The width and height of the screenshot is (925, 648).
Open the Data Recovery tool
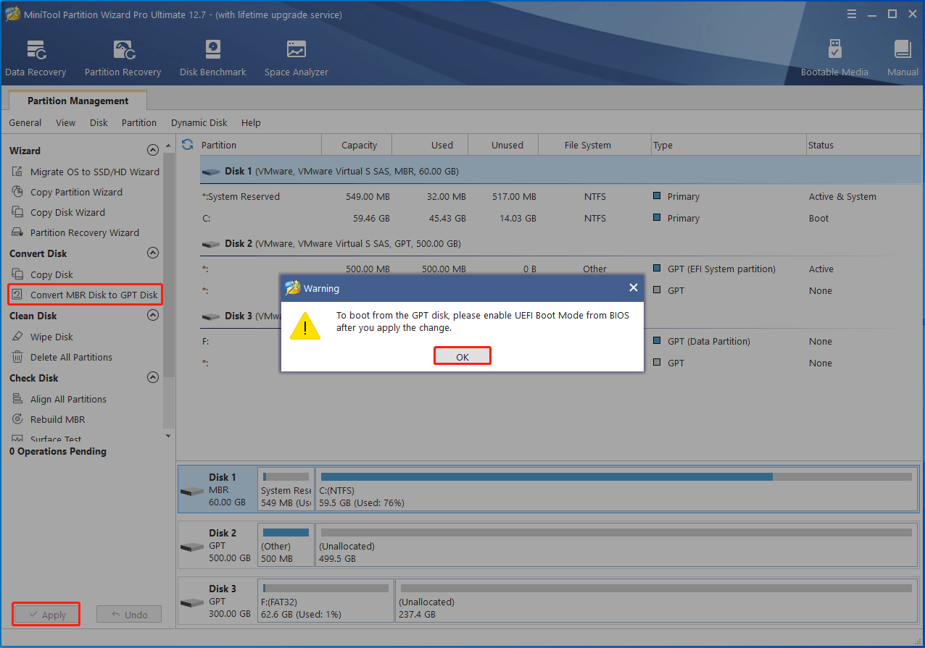pyautogui.click(x=35, y=57)
